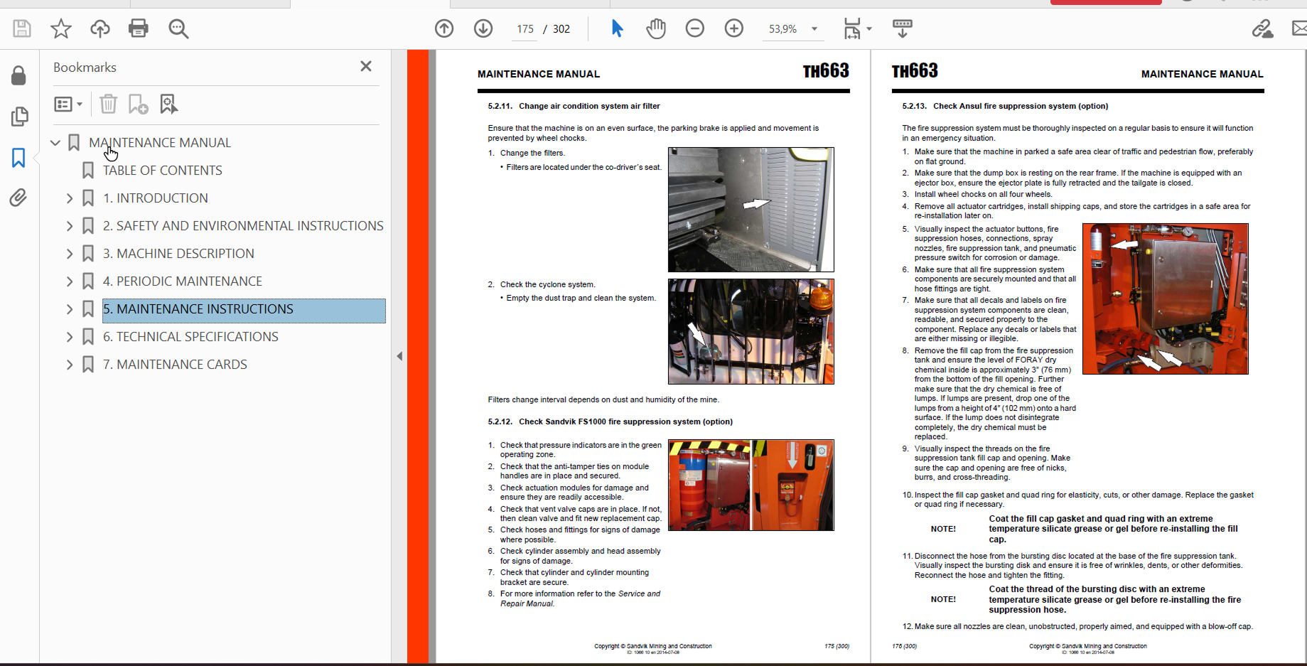Collapse the navigation pane with the divider arrow
The width and height of the screenshot is (1307, 666).
(399, 356)
